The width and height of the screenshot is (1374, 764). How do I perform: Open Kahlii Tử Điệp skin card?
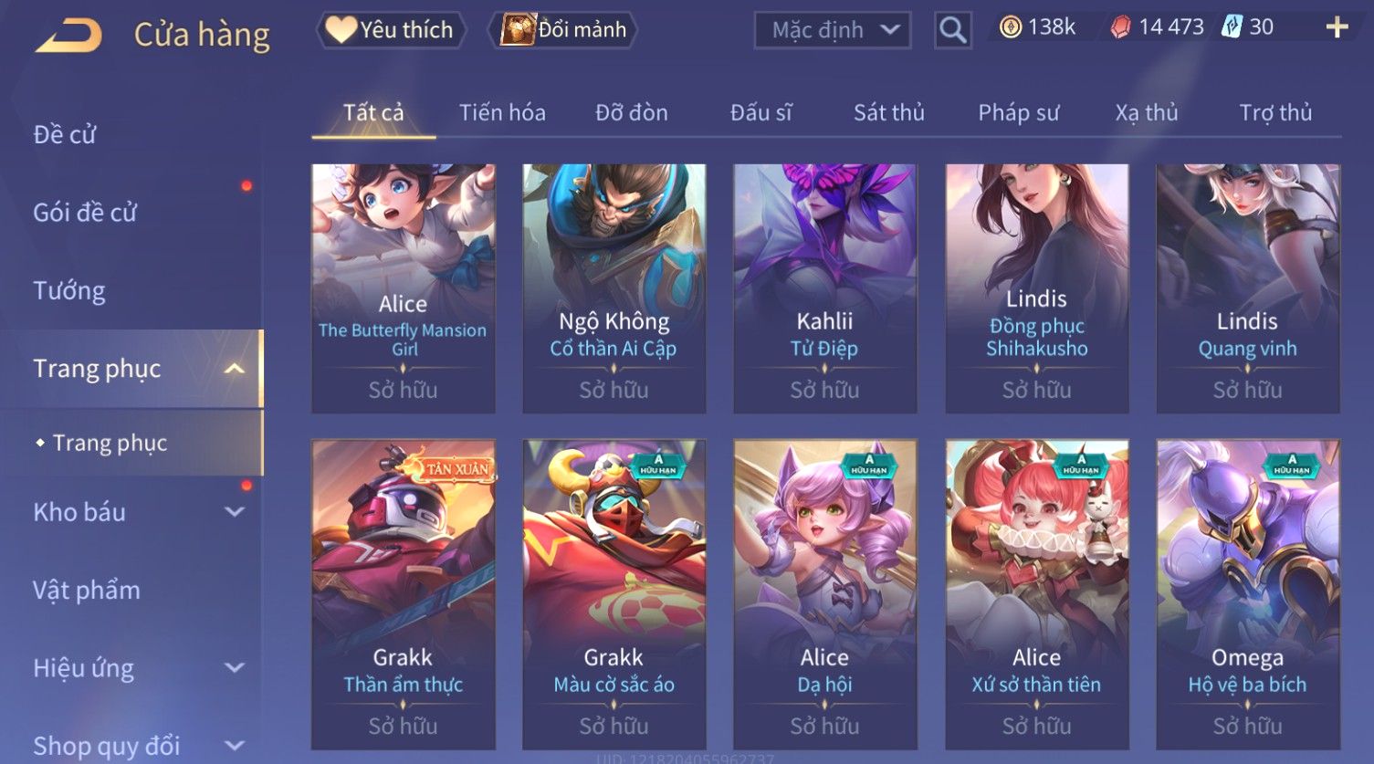coord(825,288)
